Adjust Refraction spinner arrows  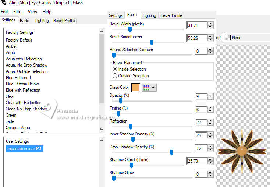click(210, 122)
